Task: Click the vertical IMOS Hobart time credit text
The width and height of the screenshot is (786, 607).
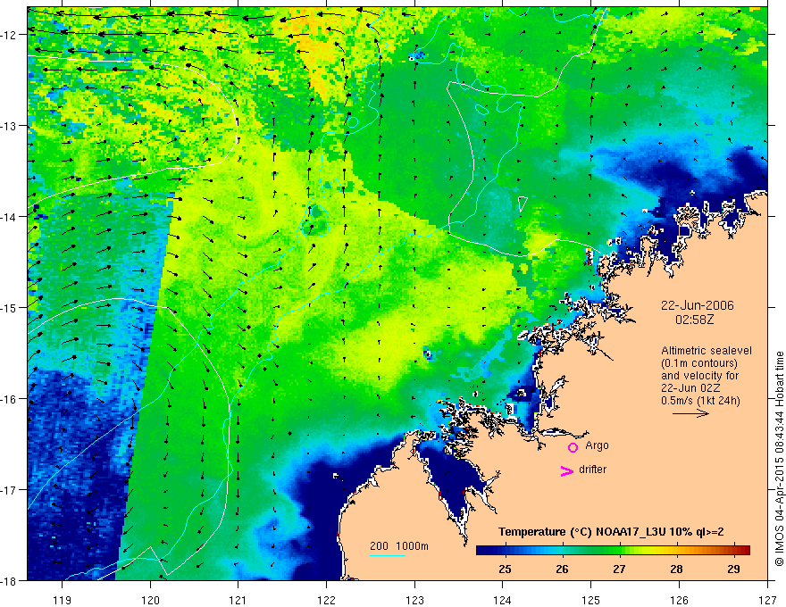Action: tap(779, 459)
